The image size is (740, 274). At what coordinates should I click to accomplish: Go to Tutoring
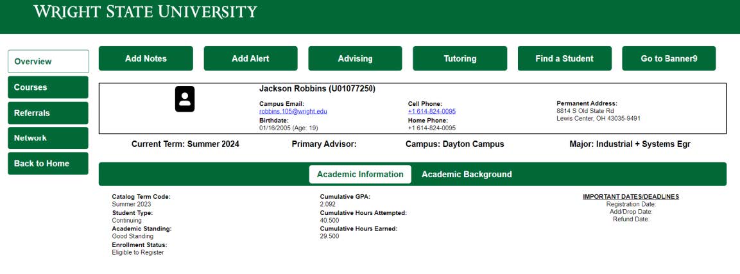(460, 58)
